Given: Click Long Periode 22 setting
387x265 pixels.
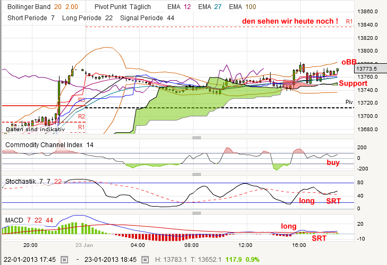Looking at the screenshot, I should pyautogui.click(x=87, y=18).
